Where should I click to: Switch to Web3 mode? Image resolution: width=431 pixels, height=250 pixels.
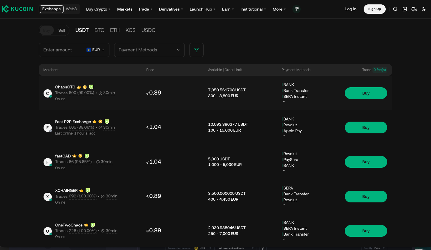pos(71,9)
